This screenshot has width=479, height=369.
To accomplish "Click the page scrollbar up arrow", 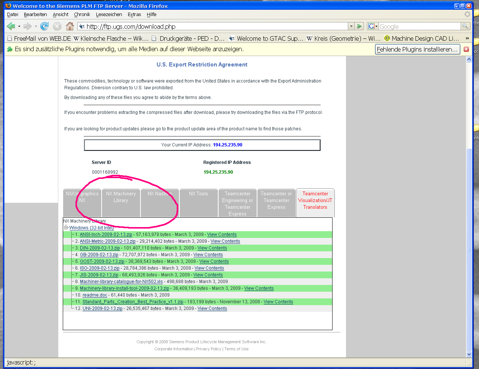I will tap(469, 59).
